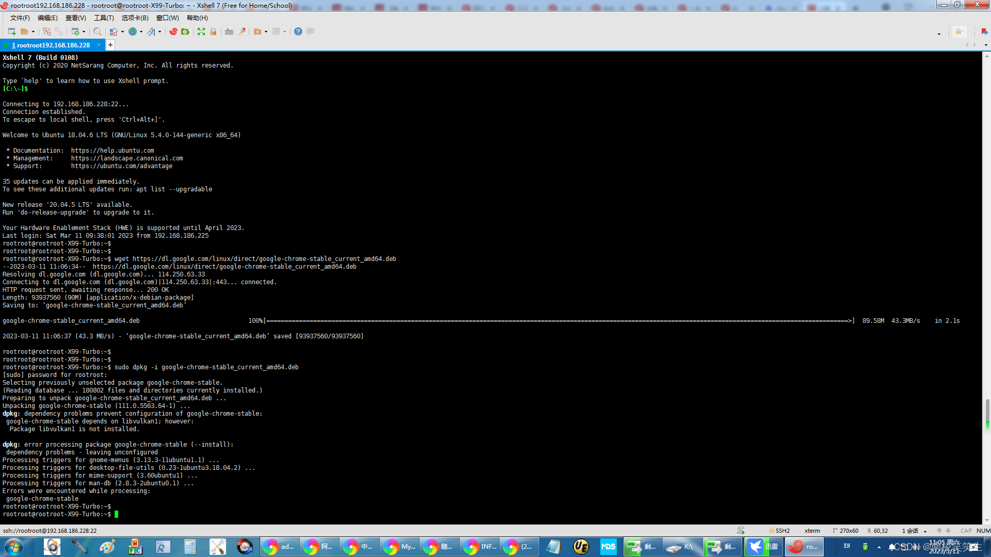Click the terminal vertical scrollbar thumb
The height and width of the screenshot is (557, 991).
tap(987, 413)
